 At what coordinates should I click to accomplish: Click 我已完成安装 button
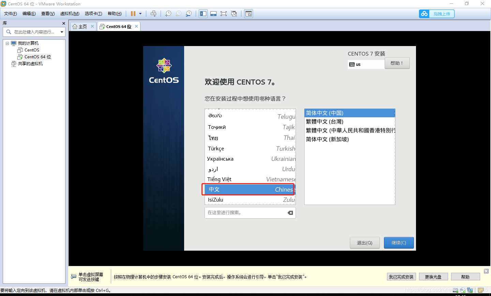click(x=401, y=277)
